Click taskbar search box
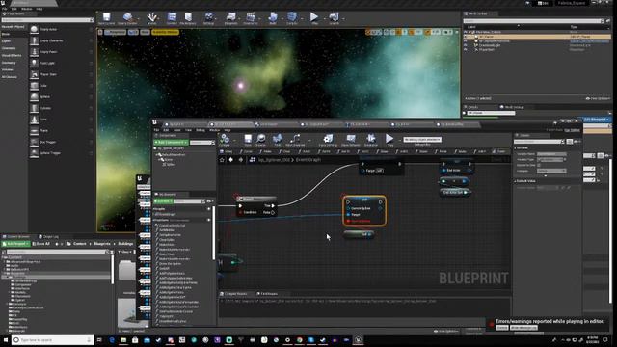This screenshot has width=617, height=347. pyautogui.click(x=52, y=340)
